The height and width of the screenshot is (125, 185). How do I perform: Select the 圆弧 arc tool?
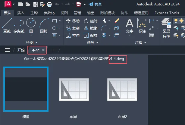click(44, 25)
